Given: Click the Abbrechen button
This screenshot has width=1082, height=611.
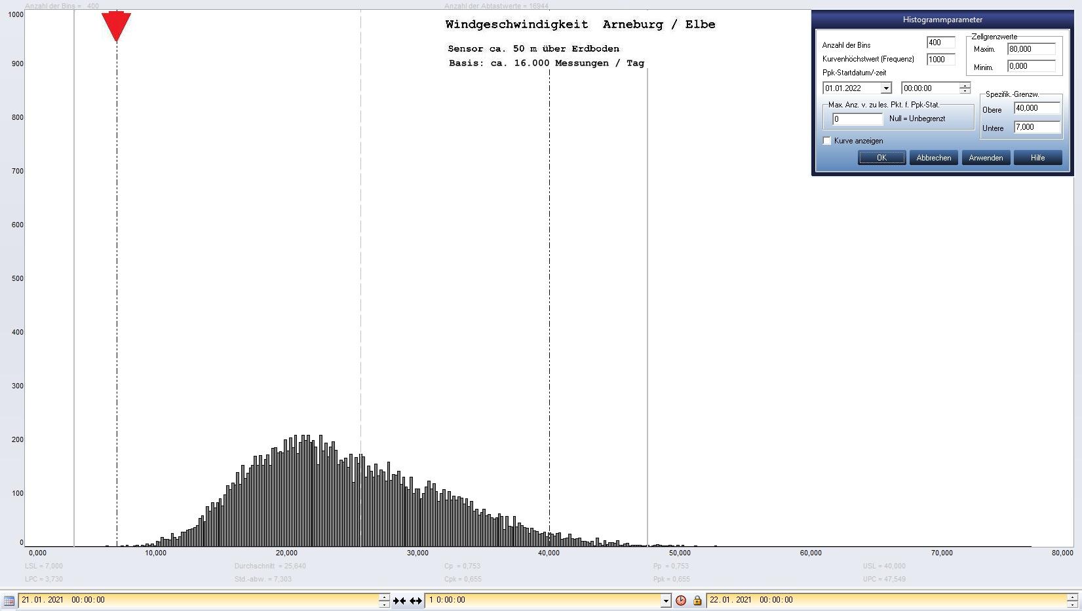Looking at the screenshot, I should point(933,158).
